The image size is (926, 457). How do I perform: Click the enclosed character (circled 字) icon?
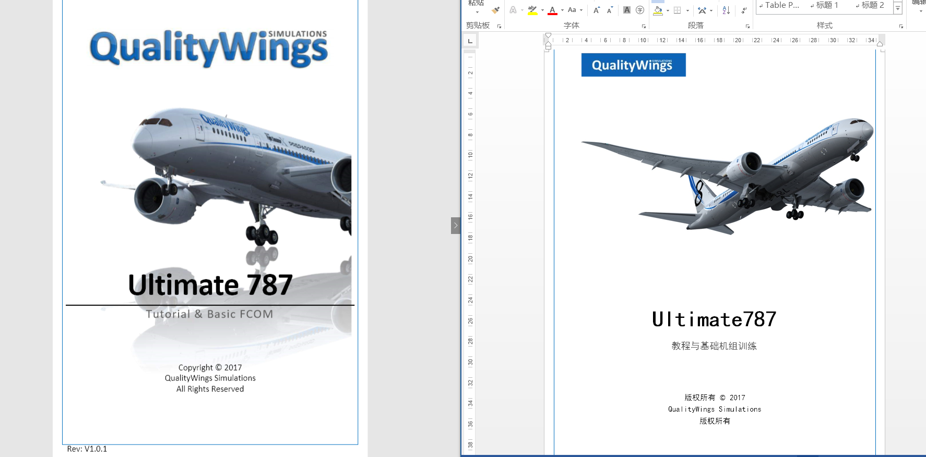pyautogui.click(x=640, y=10)
